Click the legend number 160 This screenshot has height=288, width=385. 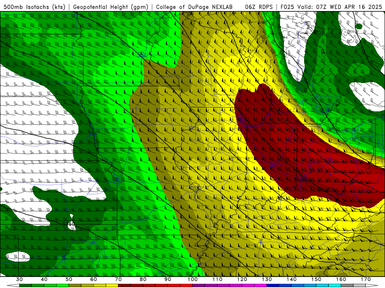click(341, 279)
